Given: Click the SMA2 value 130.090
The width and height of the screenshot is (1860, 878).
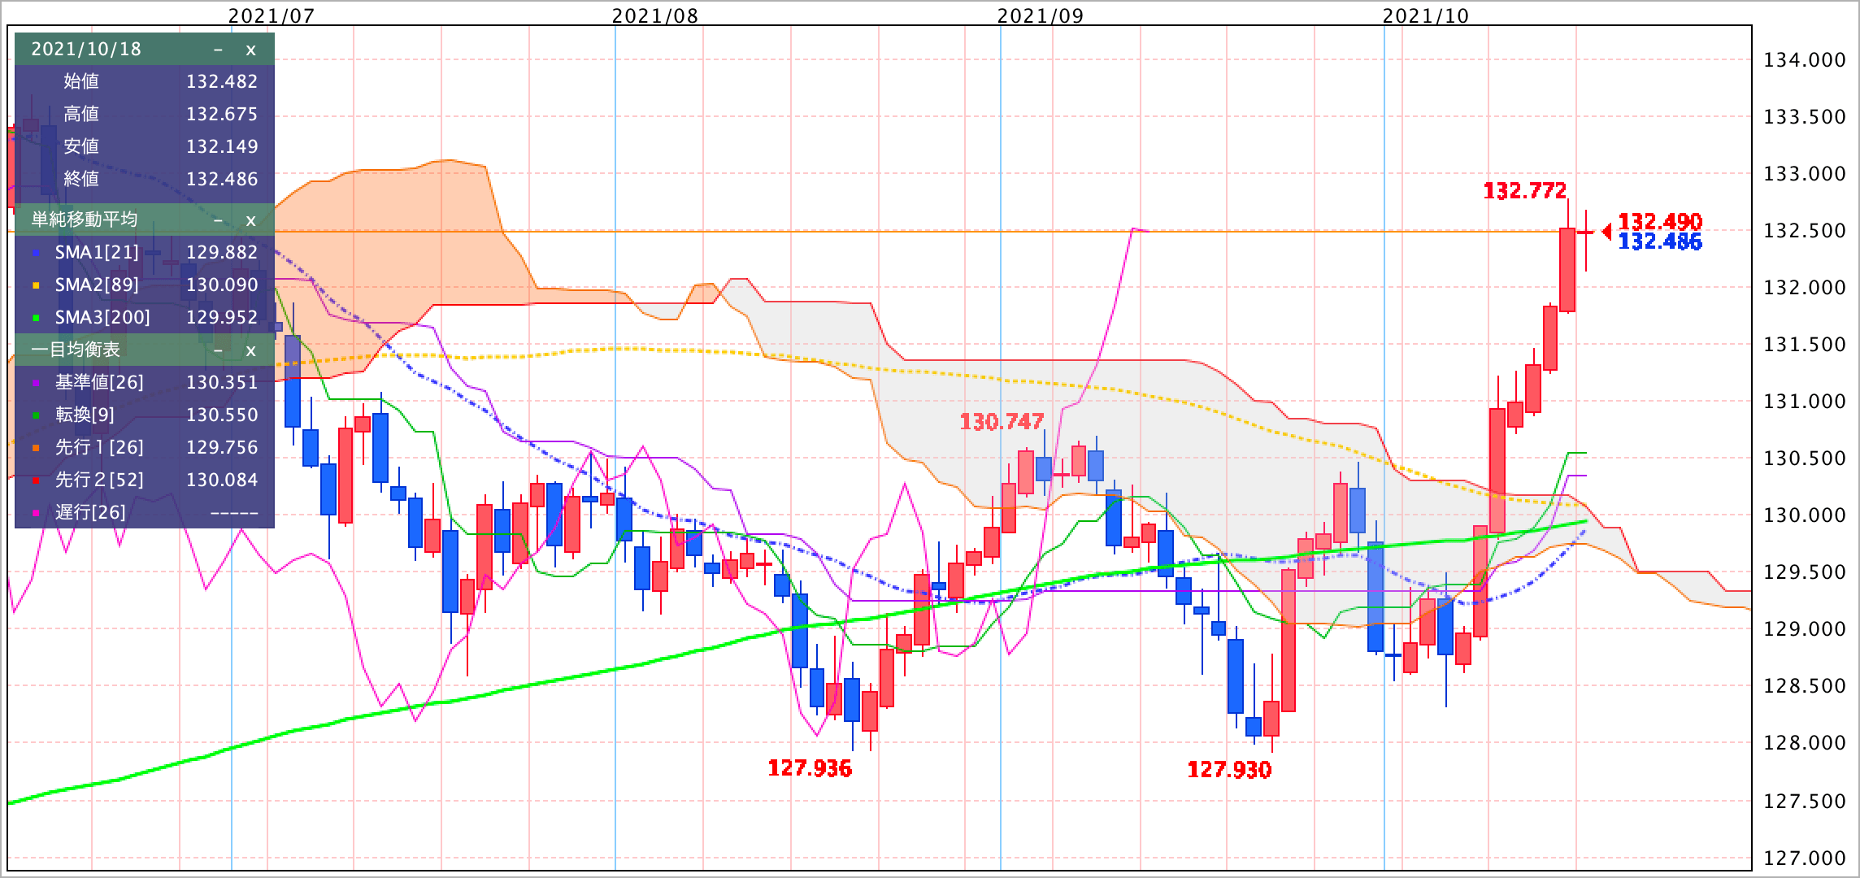Looking at the screenshot, I should pyautogui.click(x=222, y=285).
